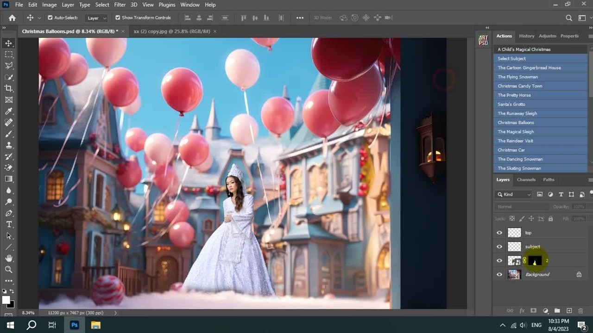593x333 pixels.
Task: Select the Zoom tool in toolbar
Action: click(9, 269)
